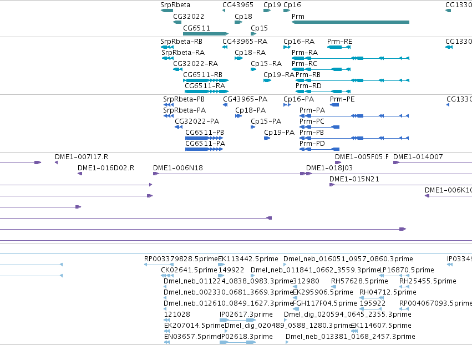Select the CG6511 gene bar glyph
This screenshot has width=472, height=345.
click(206, 34)
